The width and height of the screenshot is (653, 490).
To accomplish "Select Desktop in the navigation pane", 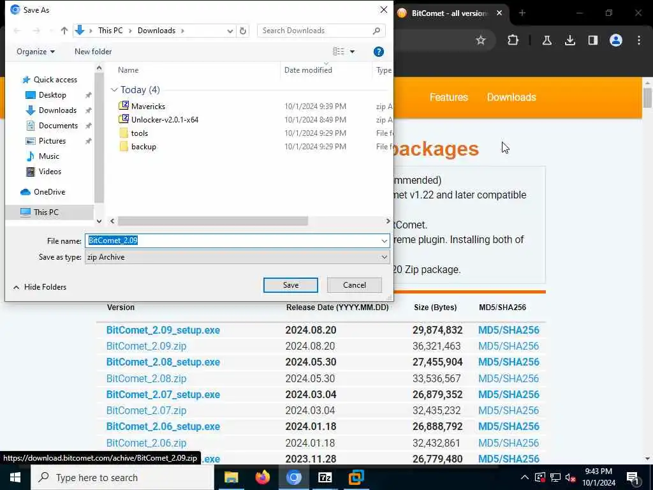I will 52,95.
